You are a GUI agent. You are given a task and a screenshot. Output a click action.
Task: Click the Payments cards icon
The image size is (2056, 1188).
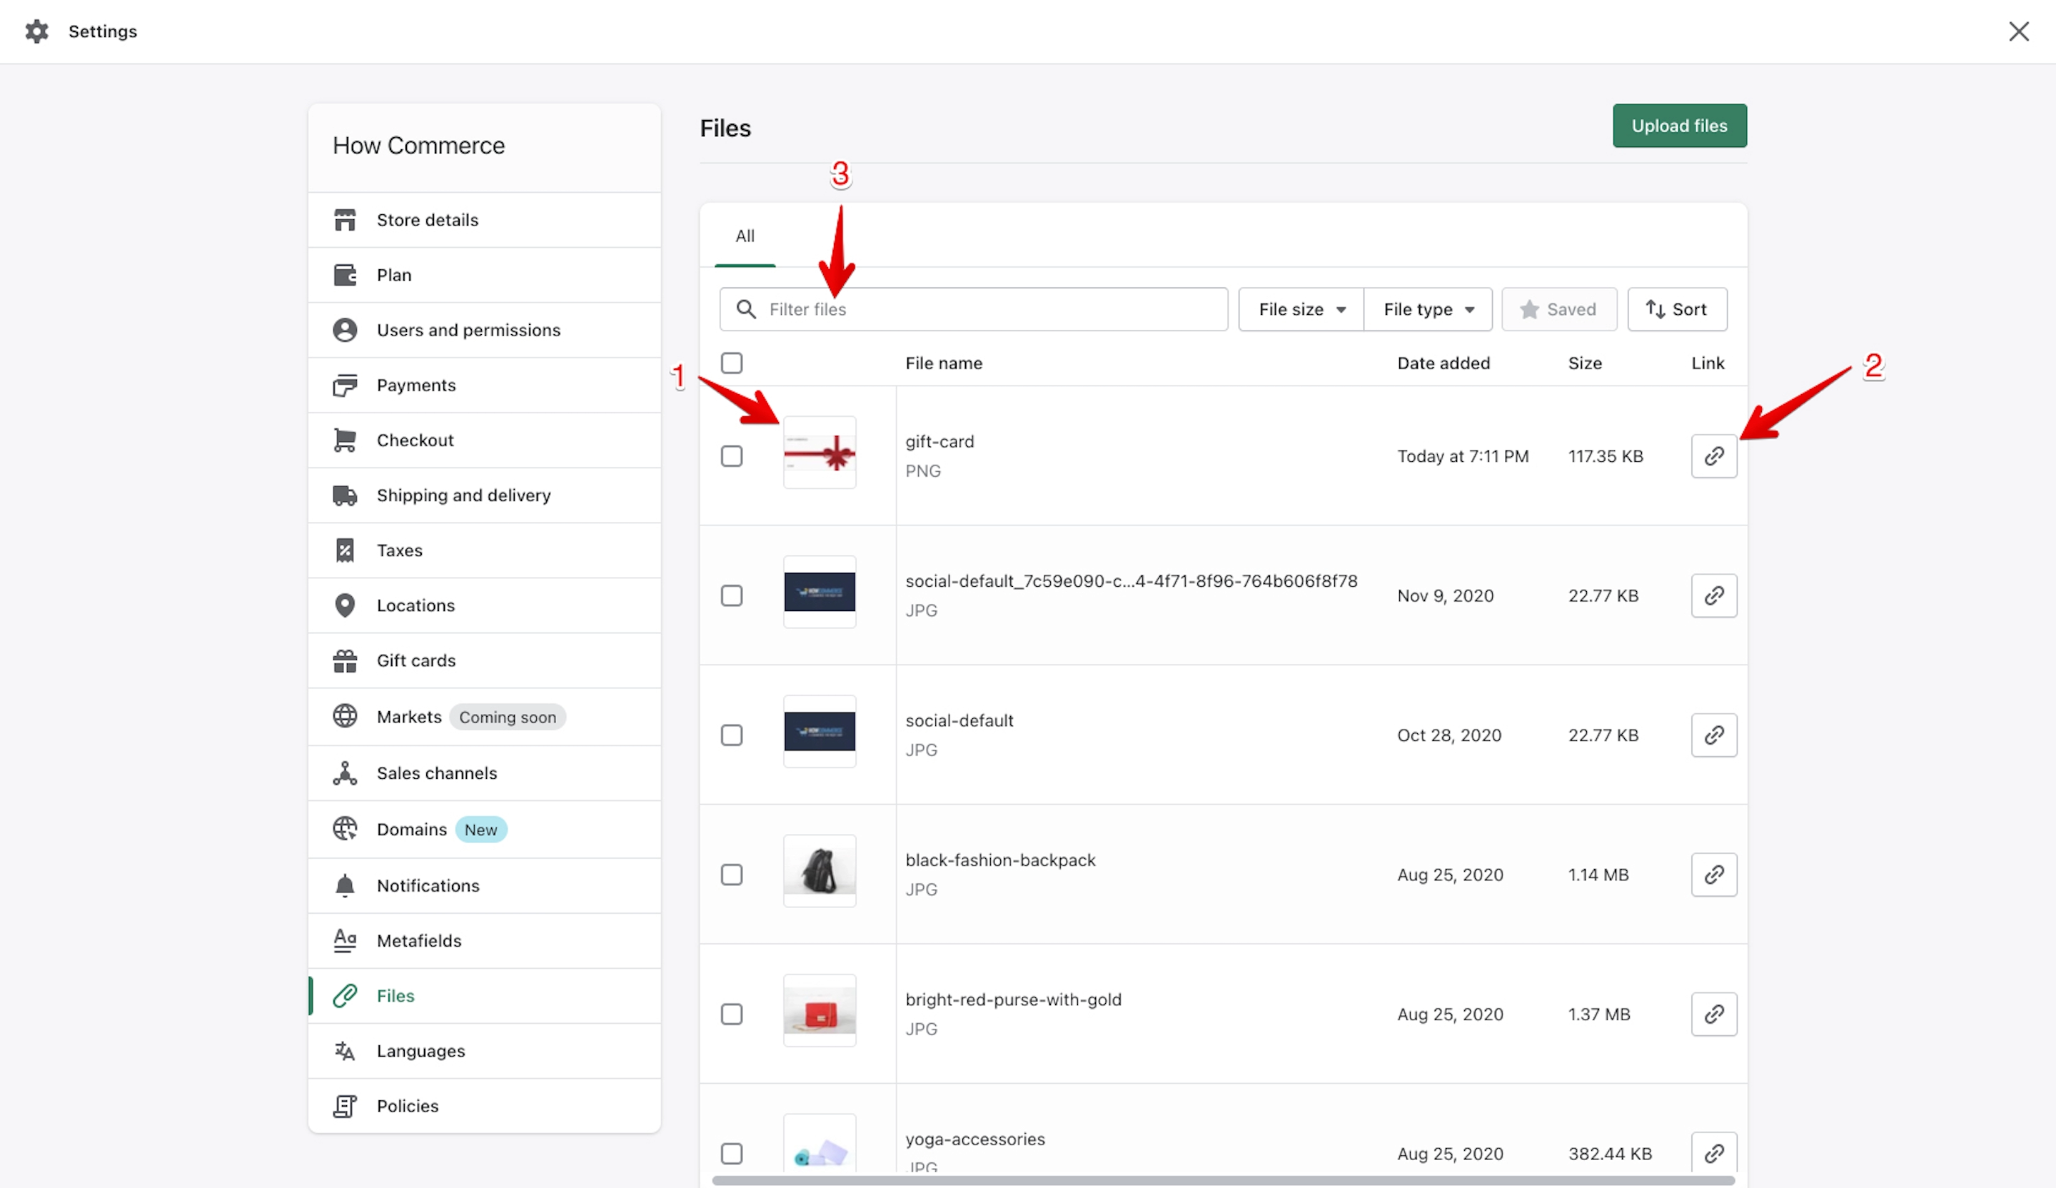tap(345, 385)
